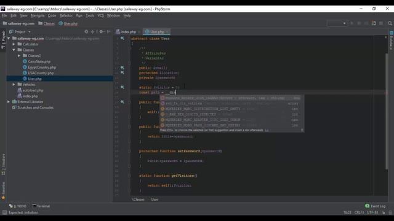Close the index.php editor tab
The height and width of the screenshot is (221, 394).
pyautogui.click(x=139, y=32)
